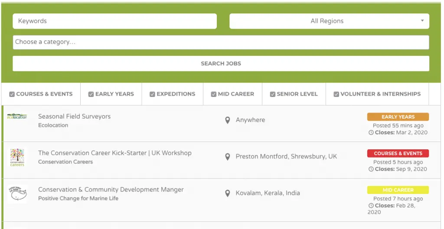Screen dimensions: 444x229
Task: Click the Positive Change for Marine Life whale logo
Action: (17, 194)
